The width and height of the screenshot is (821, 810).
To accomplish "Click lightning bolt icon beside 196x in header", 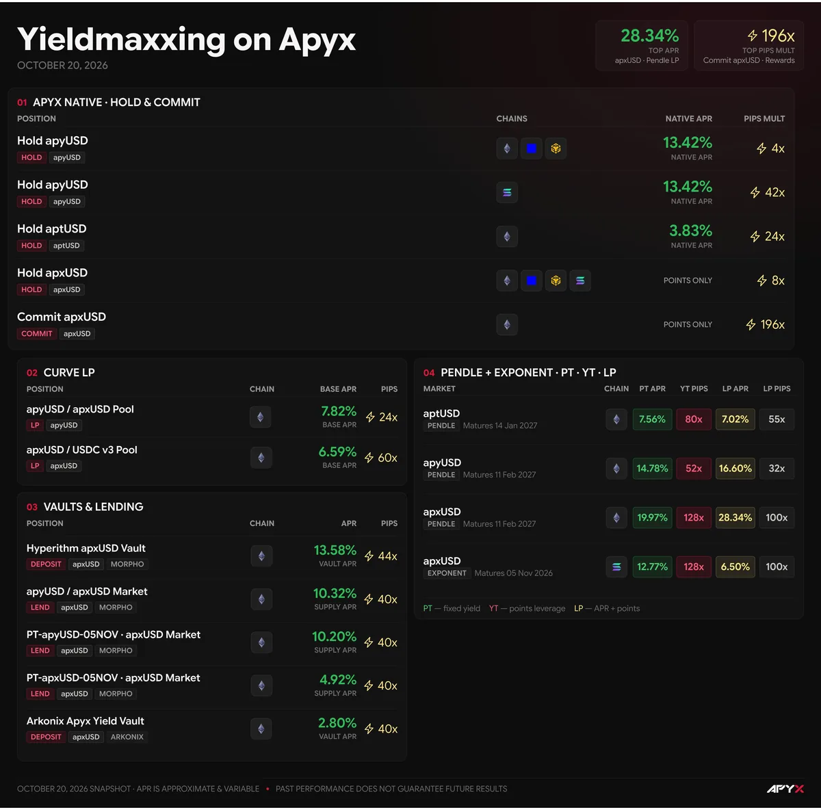I will [753, 36].
